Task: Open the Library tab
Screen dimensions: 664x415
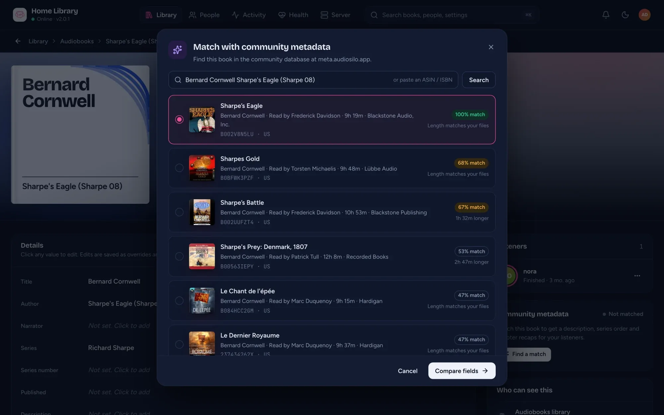Action: click(x=161, y=15)
